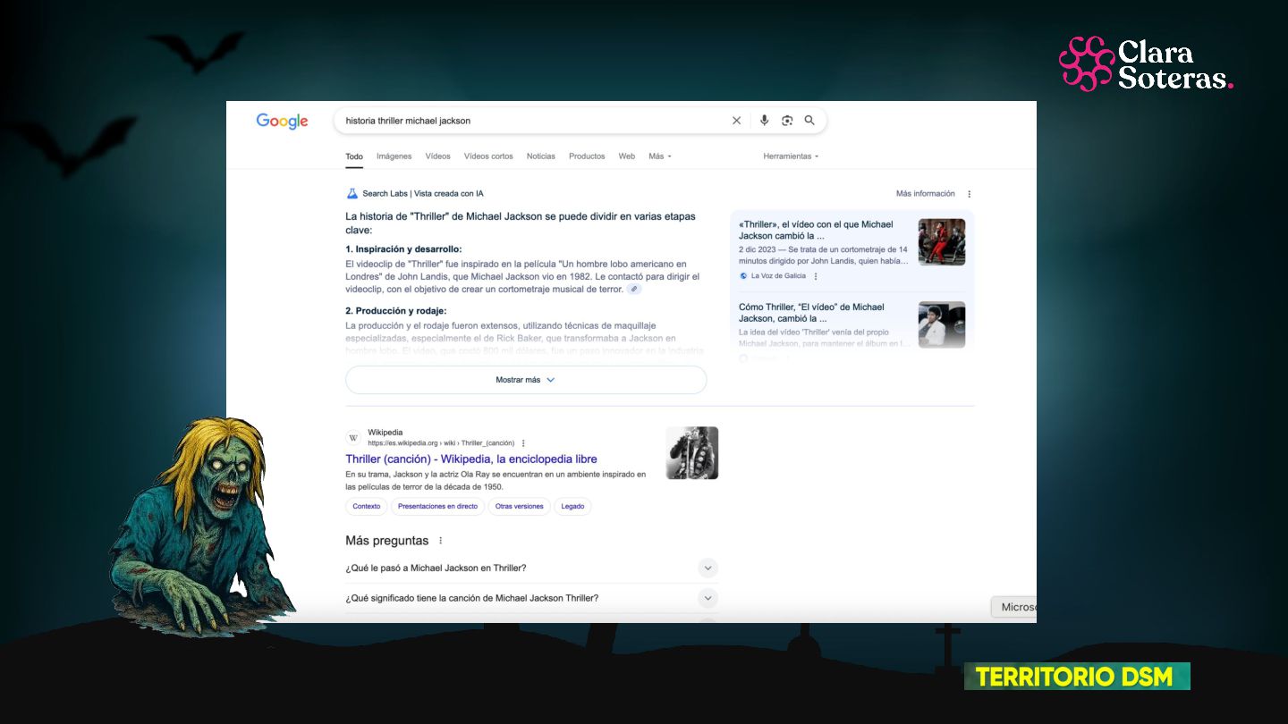Open the Web tab
Image resolution: width=1288 pixels, height=724 pixels.
(x=627, y=156)
